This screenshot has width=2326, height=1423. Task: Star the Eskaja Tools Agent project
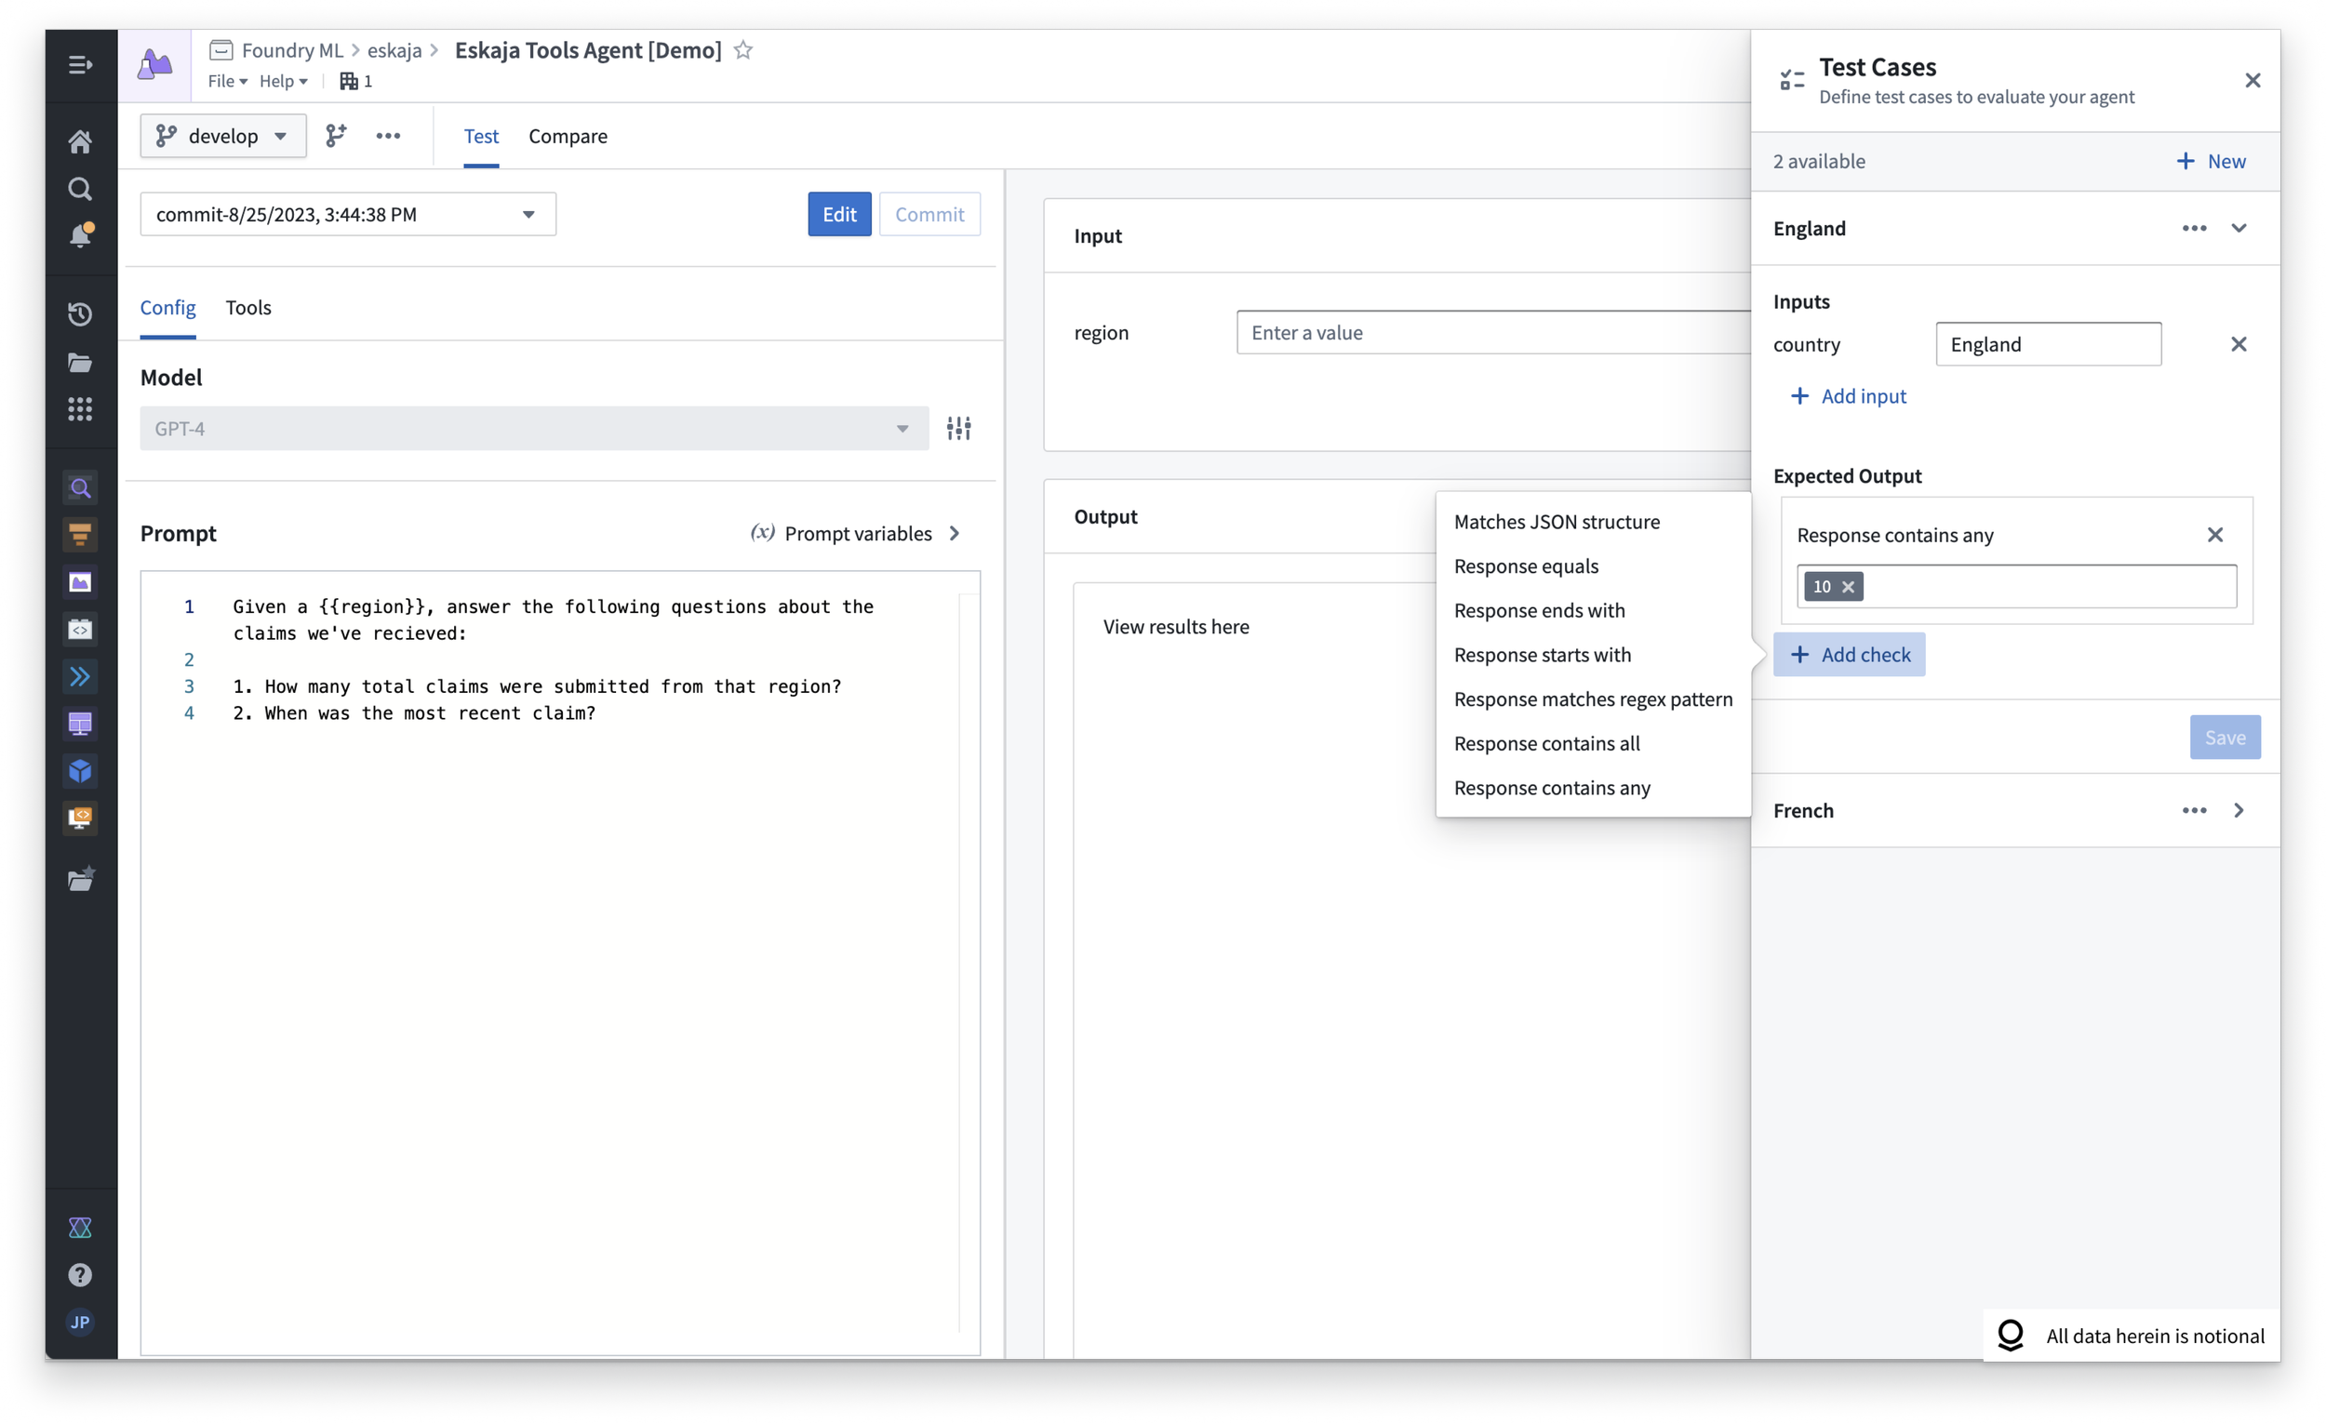point(742,50)
